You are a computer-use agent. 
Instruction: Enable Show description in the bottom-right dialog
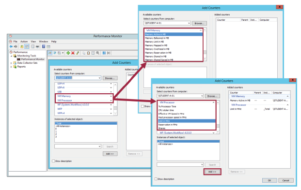(156, 179)
